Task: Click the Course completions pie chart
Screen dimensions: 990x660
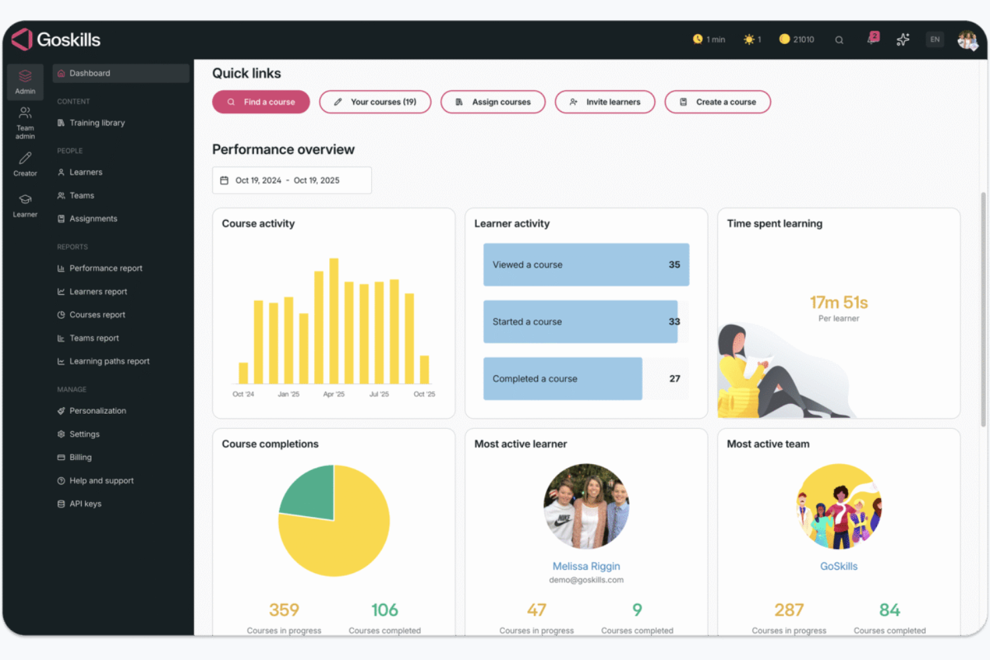Action: coord(334,521)
